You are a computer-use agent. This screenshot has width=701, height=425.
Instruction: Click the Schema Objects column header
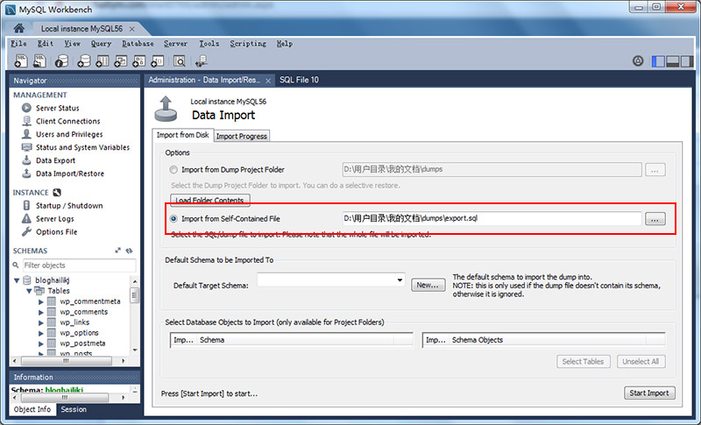click(x=548, y=340)
